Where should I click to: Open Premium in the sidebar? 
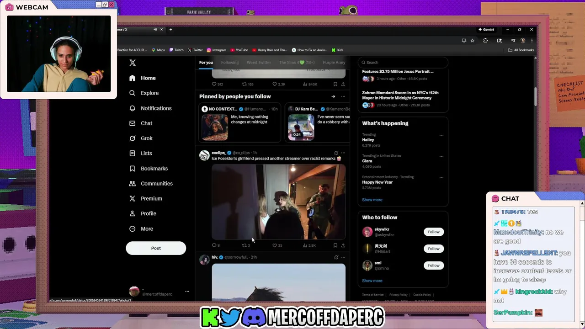click(146, 199)
